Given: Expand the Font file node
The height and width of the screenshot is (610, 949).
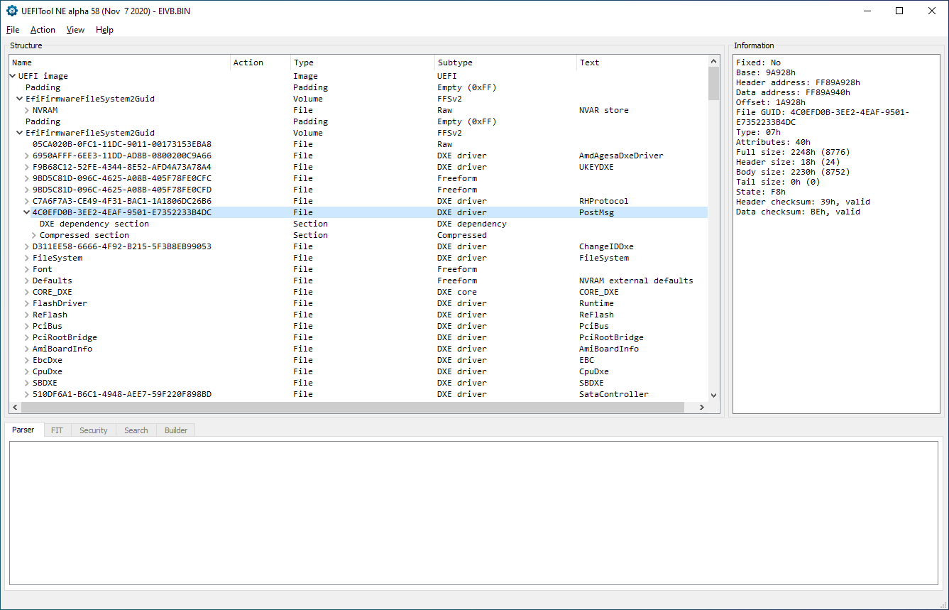Looking at the screenshot, I should click(27, 269).
